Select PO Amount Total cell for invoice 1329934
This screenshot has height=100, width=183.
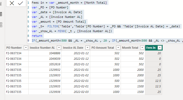[106, 81]
